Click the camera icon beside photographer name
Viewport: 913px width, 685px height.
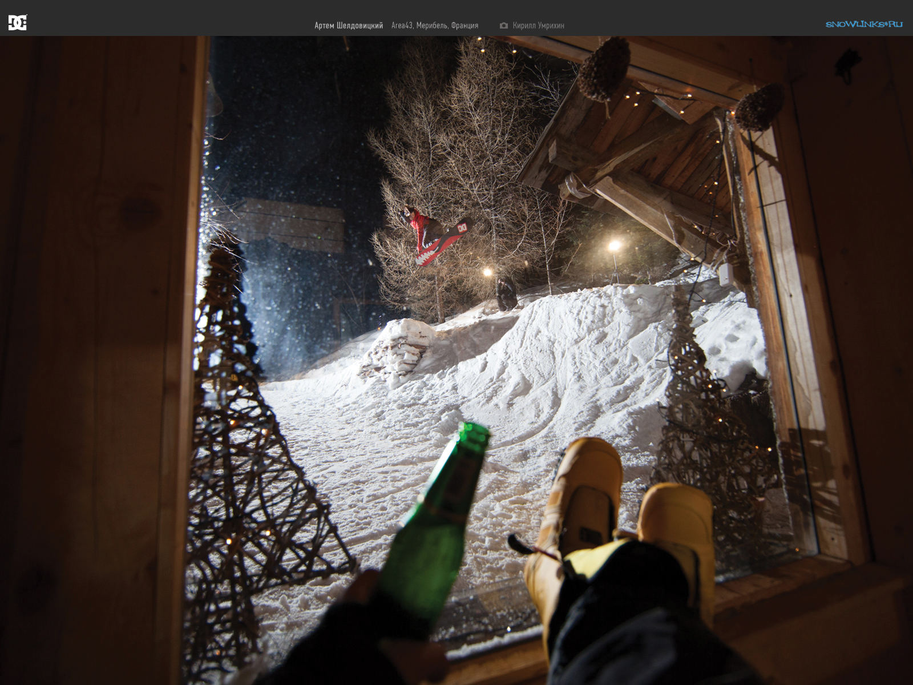coord(503,25)
